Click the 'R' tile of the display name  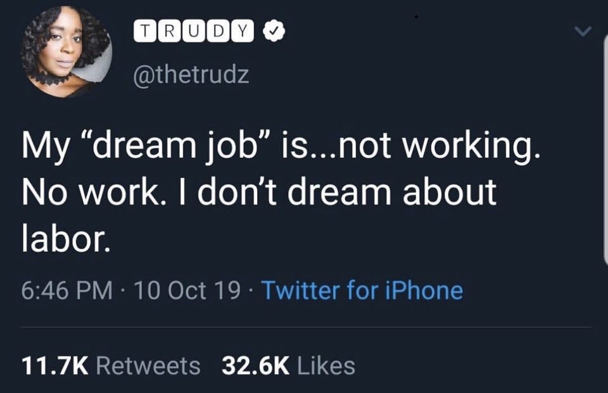pyautogui.click(x=169, y=30)
